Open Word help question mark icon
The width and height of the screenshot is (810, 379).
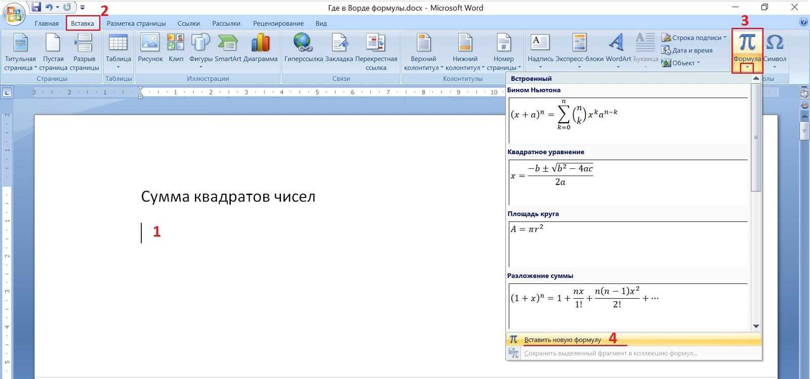click(803, 22)
